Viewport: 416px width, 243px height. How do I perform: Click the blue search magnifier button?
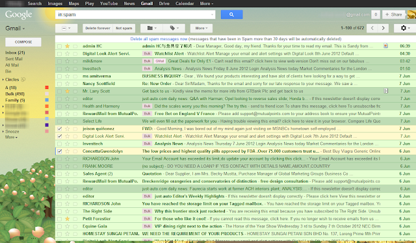point(231,14)
